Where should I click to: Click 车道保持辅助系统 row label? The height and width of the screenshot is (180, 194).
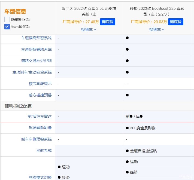[36, 49]
